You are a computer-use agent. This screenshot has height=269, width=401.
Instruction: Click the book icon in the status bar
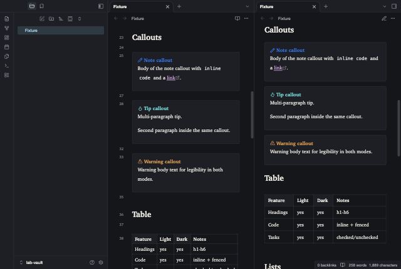tap(343, 265)
